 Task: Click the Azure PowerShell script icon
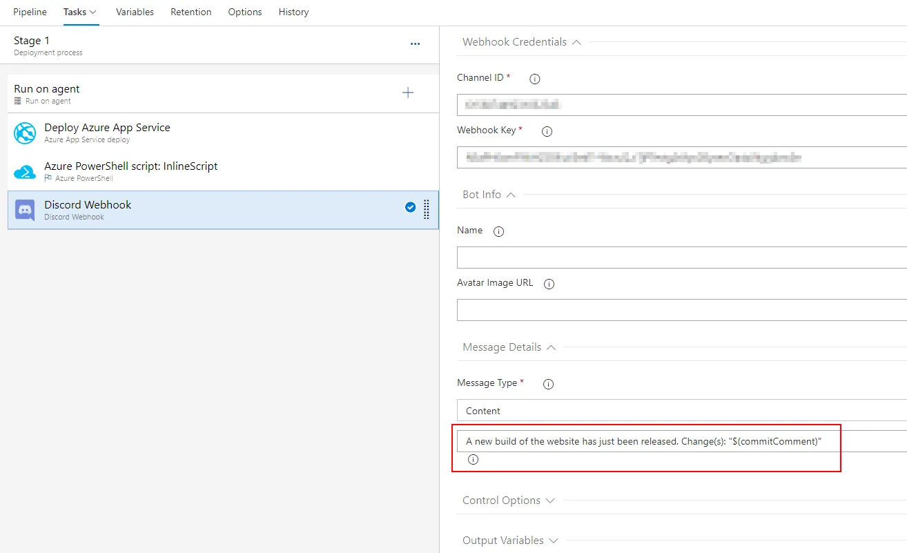25,172
